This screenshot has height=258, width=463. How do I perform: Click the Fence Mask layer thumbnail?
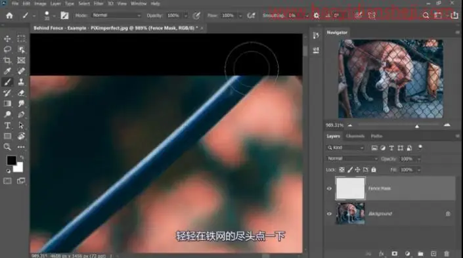point(350,188)
